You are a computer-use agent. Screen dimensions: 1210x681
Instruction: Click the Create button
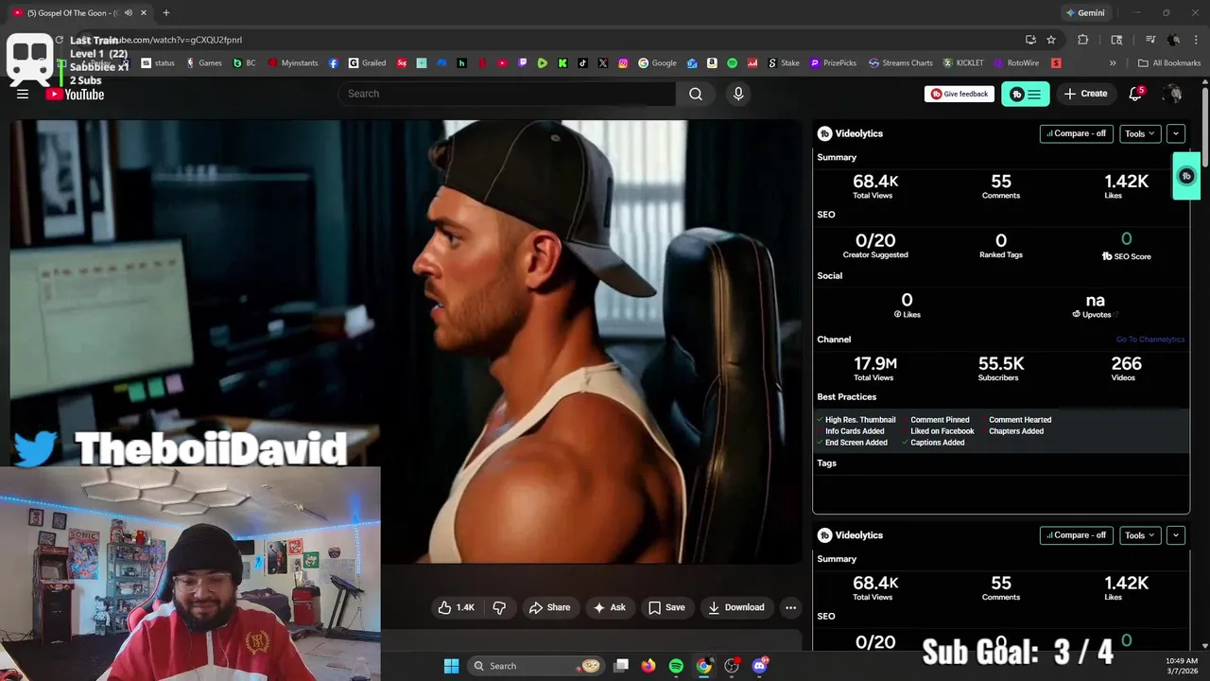tap(1085, 94)
